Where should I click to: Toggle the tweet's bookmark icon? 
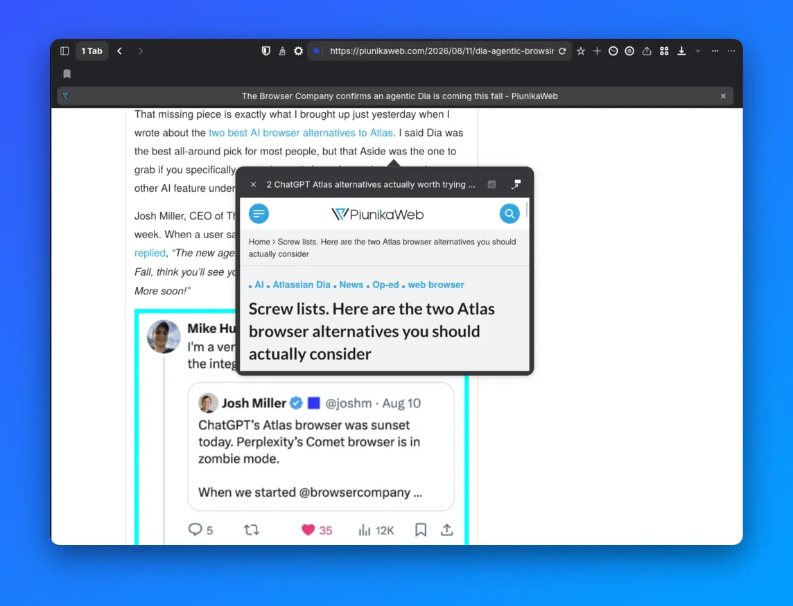[420, 530]
